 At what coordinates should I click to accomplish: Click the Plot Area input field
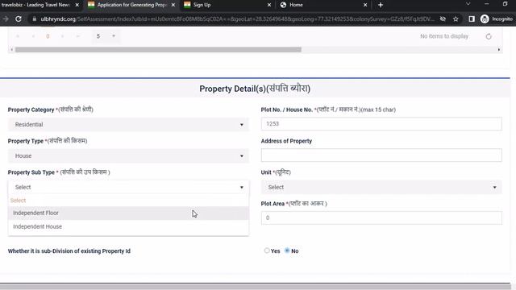tap(381, 217)
